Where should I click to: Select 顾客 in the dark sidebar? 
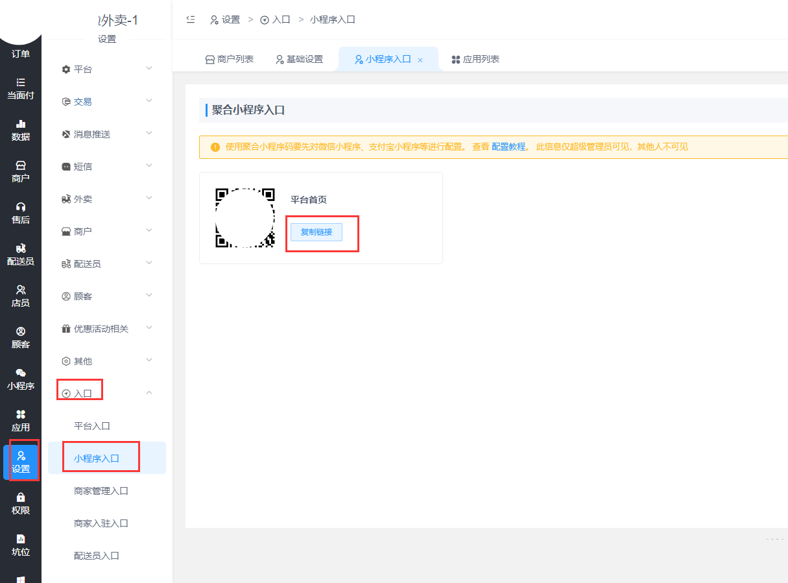21,338
